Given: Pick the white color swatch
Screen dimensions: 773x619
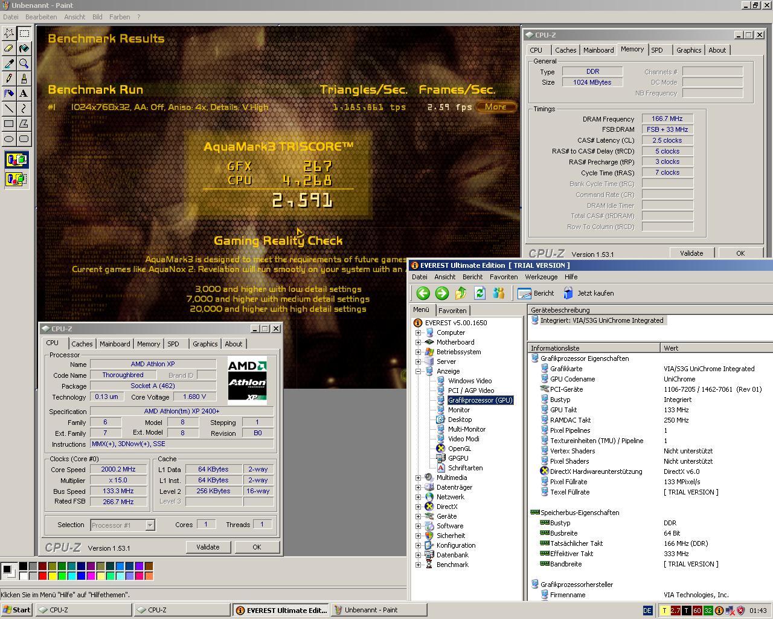Looking at the screenshot, I should [23, 576].
